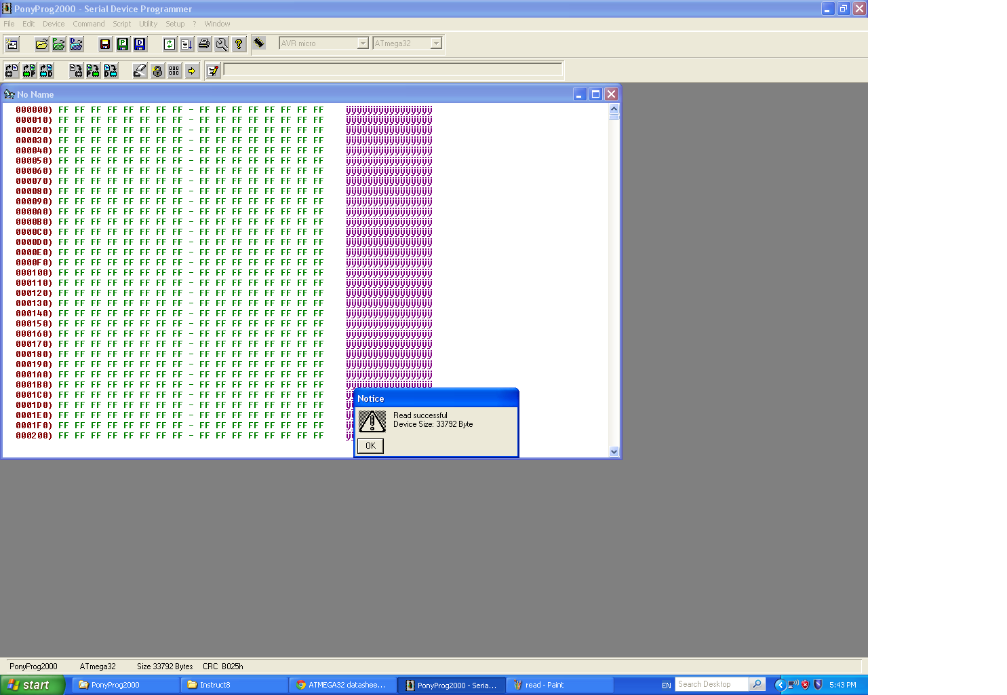Click address row 000200)
1007x695 pixels.
pyautogui.click(x=34, y=436)
